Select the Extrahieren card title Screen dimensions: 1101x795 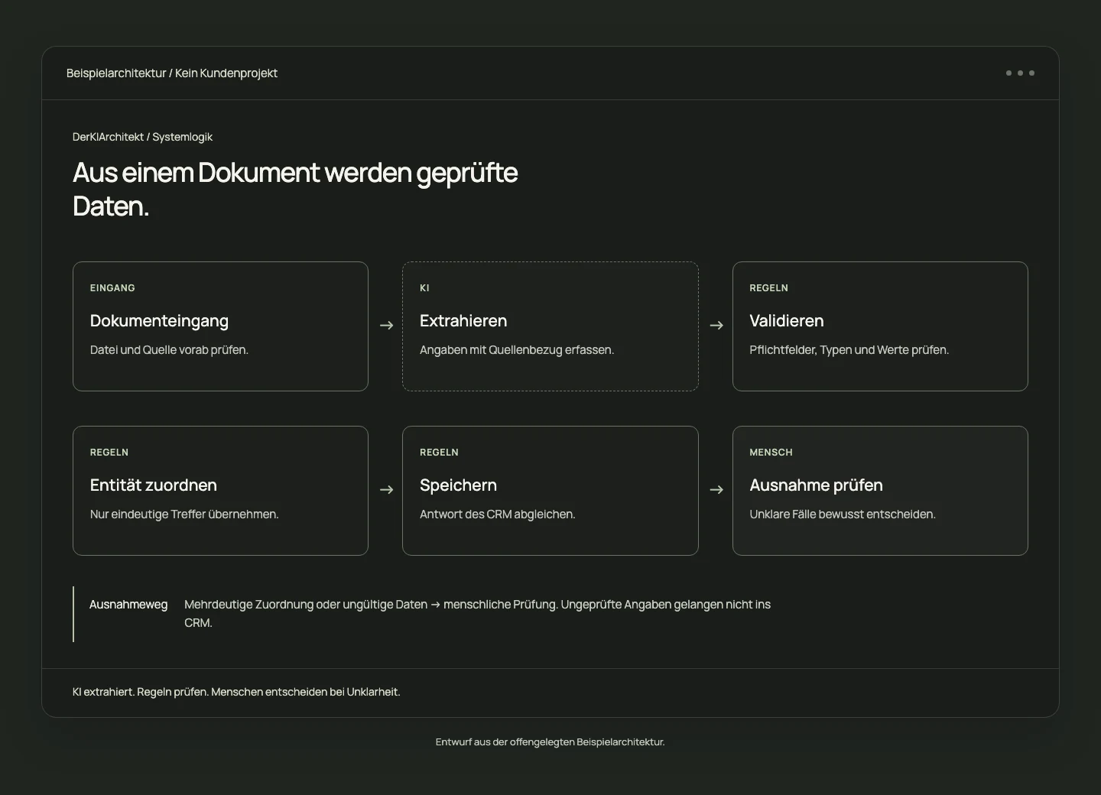(x=463, y=321)
